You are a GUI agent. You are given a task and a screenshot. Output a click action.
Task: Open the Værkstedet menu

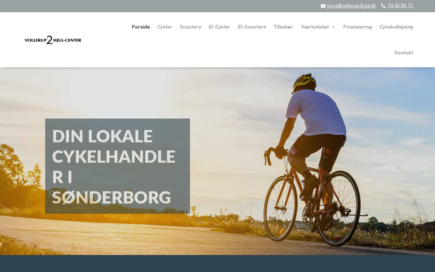(315, 27)
